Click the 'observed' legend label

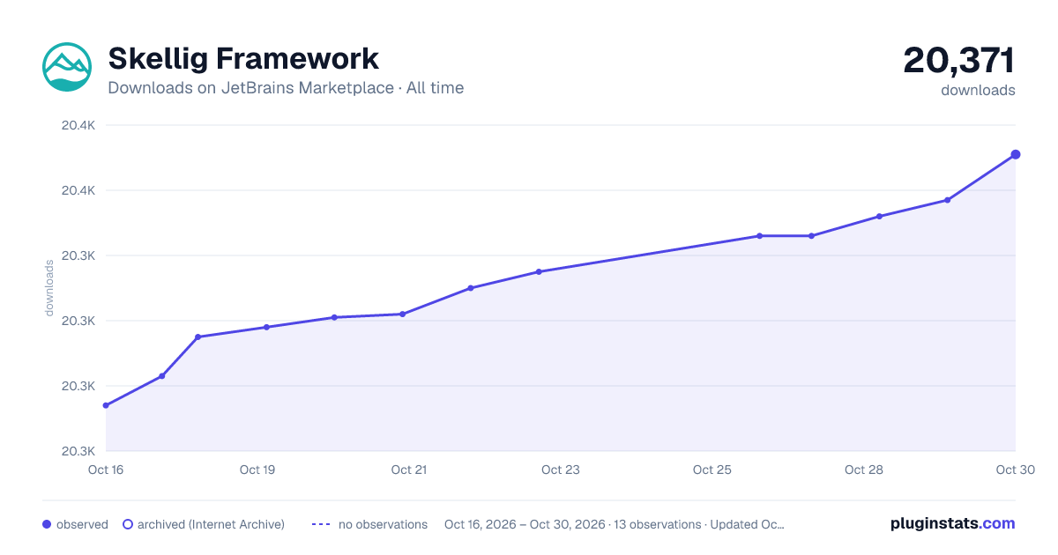[82, 524]
